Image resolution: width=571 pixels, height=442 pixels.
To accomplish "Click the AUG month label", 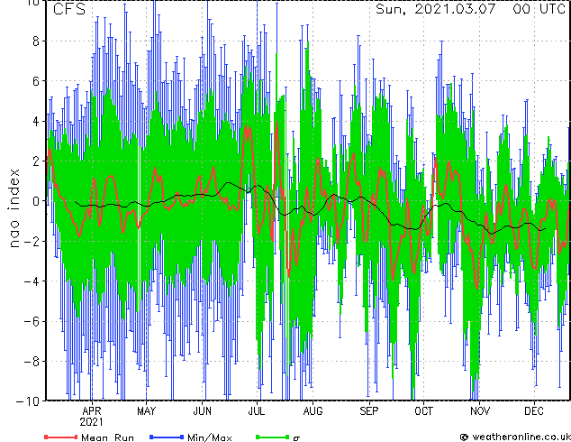I will pyautogui.click(x=313, y=411).
